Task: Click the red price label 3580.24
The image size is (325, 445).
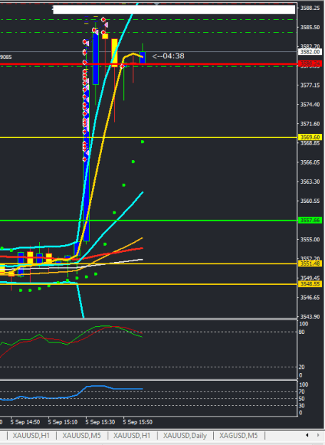Action: pos(309,63)
